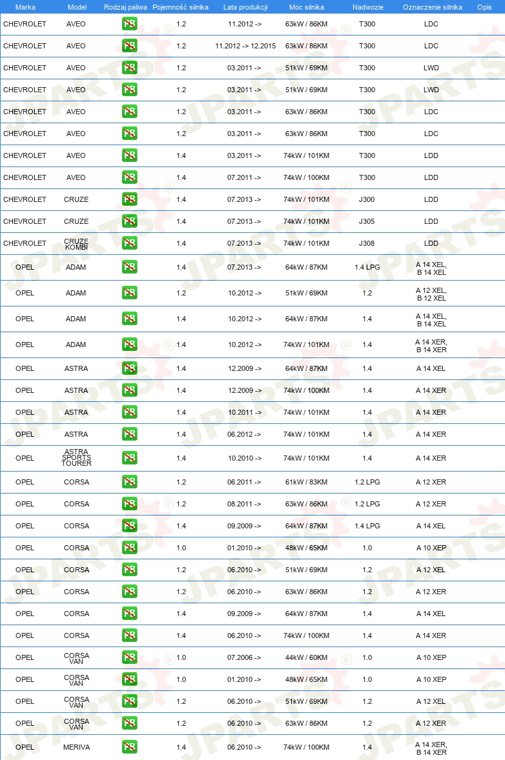This screenshot has height=760, width=505.
Task: Click fuel icon in Corsa Van 48kW/65KM row
Action: point(130,679)
